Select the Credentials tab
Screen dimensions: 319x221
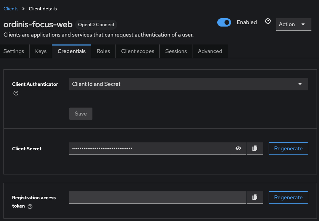71,51
